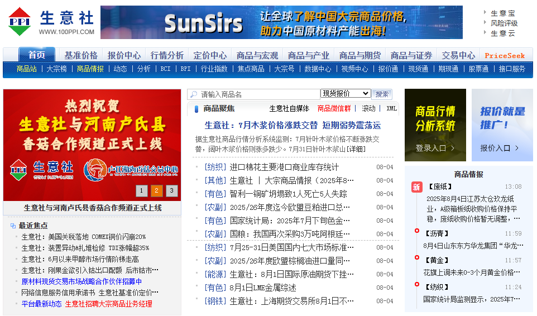Switch to the 滚动 tab
Viewport: 537px width, 316px height.
[x=368, y=108]
